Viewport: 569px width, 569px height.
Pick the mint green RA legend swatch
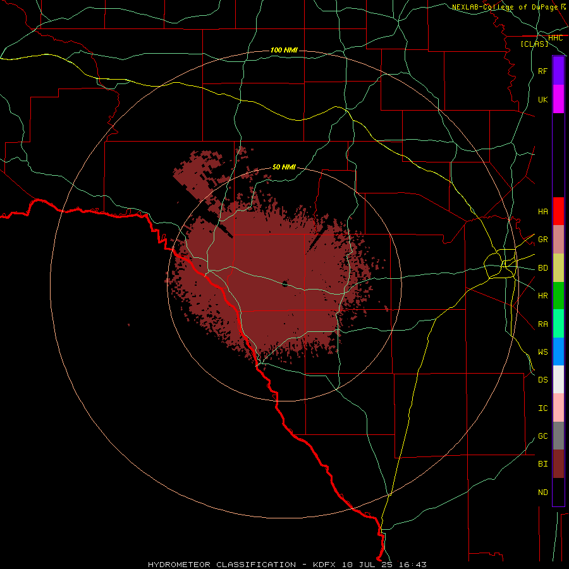tap(558, 324)
